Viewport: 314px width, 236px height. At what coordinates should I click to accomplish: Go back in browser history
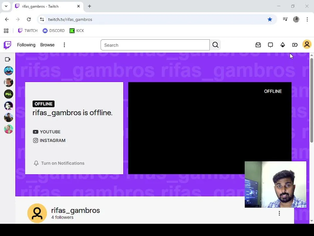[7, 19]
